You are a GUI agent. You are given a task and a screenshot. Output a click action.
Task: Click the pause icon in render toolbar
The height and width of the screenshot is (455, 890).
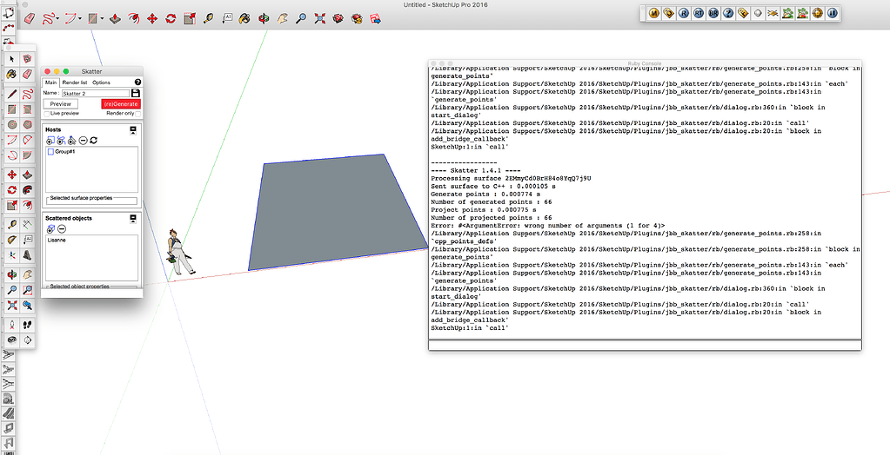coord(832,13)
